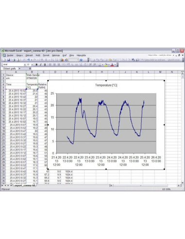
Task: Open the Nástroje menu
Action: click(x=56, y=55)
